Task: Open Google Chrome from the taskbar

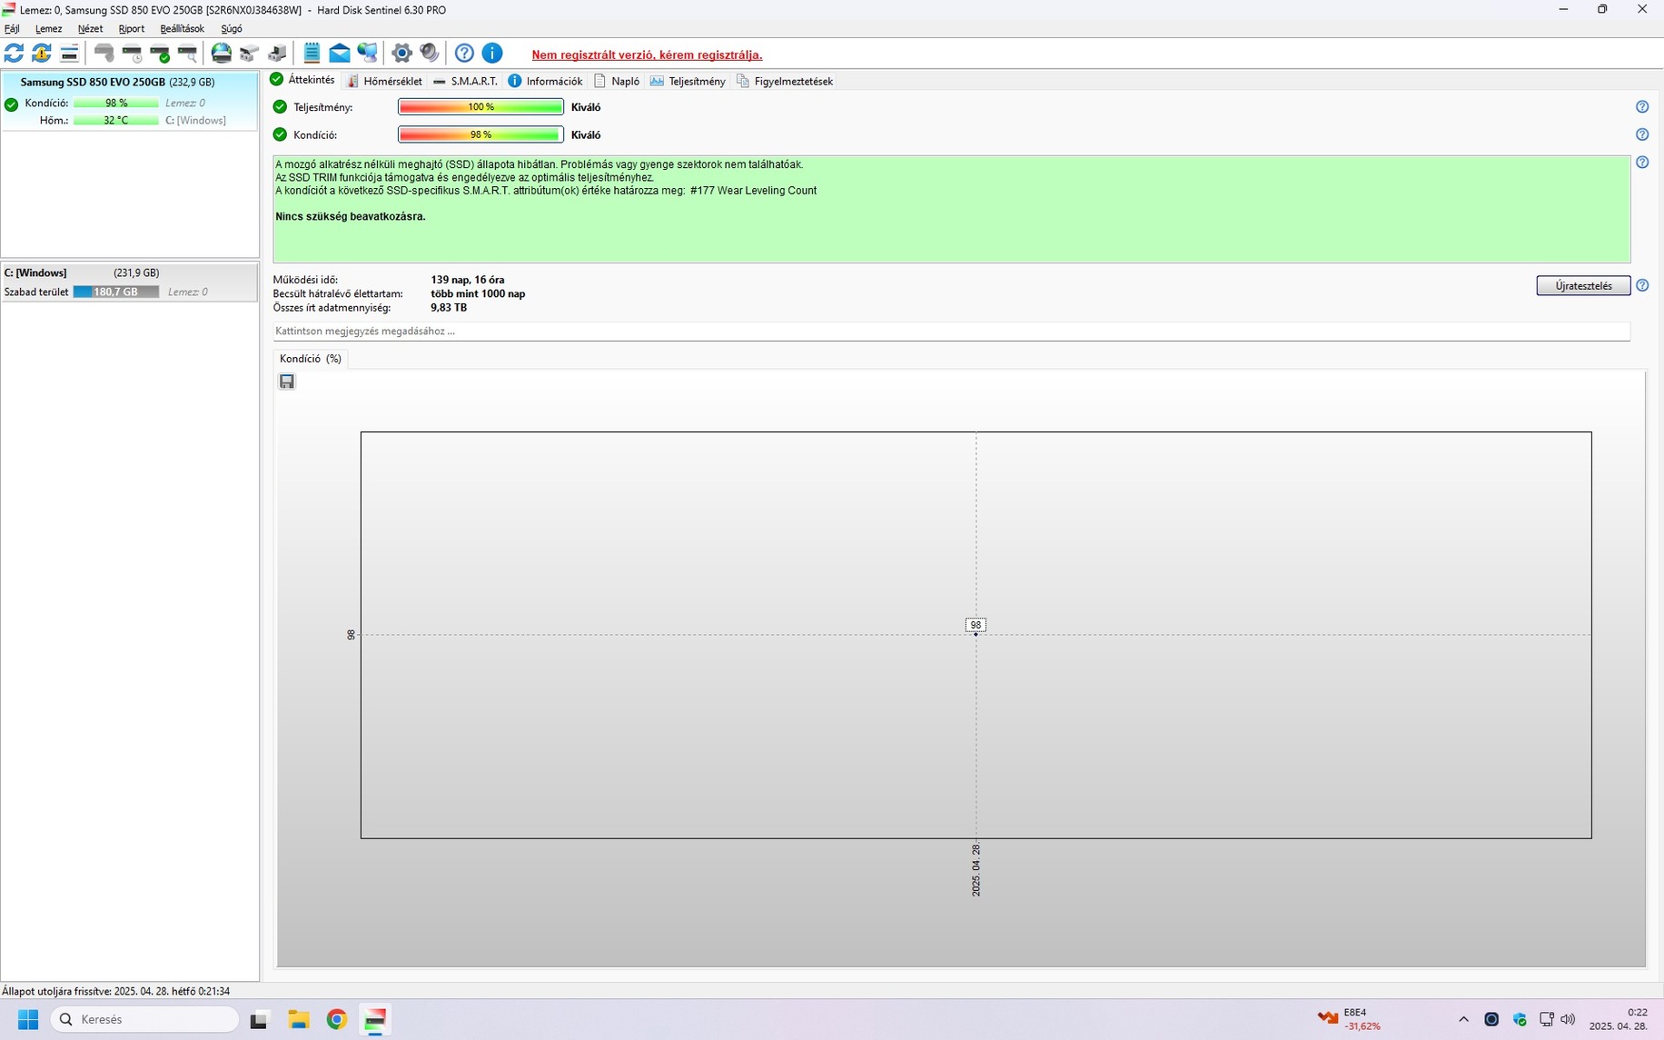Action: pos(337,1019)
